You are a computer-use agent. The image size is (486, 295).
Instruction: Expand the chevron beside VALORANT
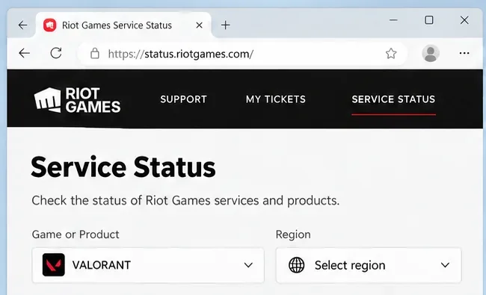pyautogui.click(x=248, y=265)
